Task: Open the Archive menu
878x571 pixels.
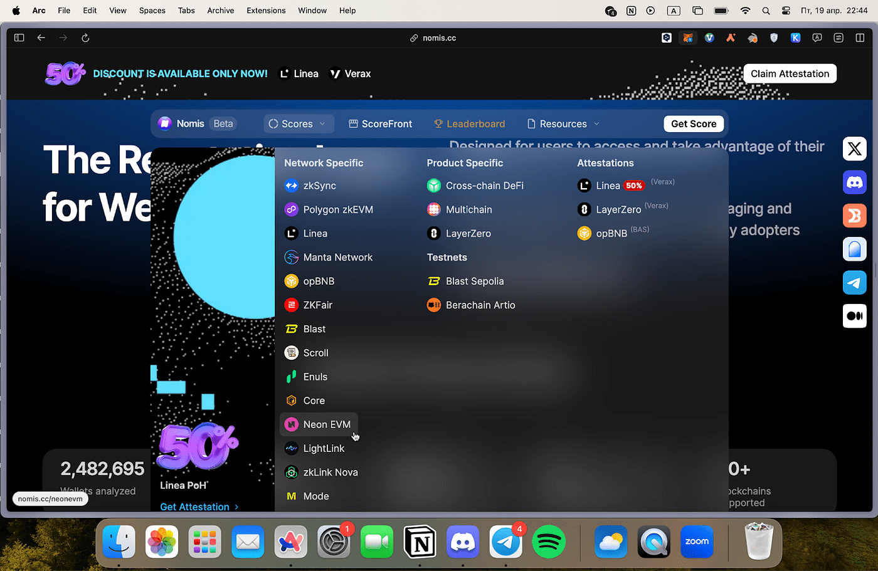Action: (x=221, y=10)
